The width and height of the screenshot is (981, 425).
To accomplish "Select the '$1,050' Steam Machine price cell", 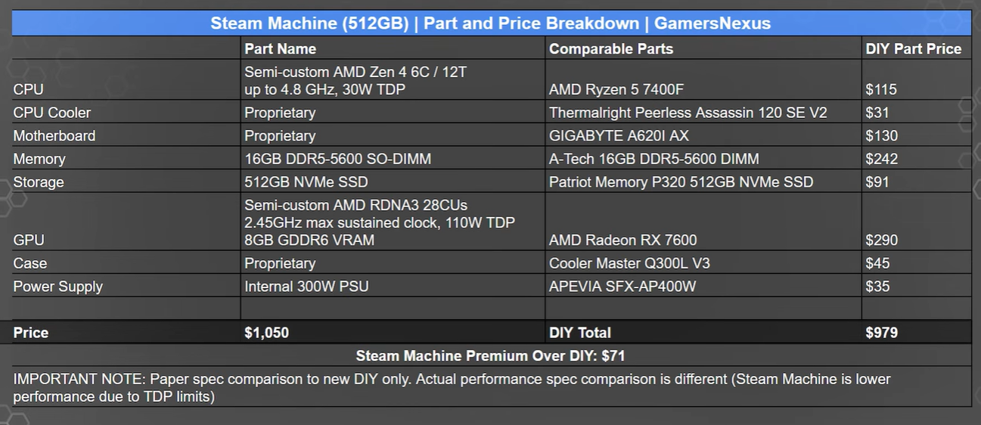I will click(266, 333).
